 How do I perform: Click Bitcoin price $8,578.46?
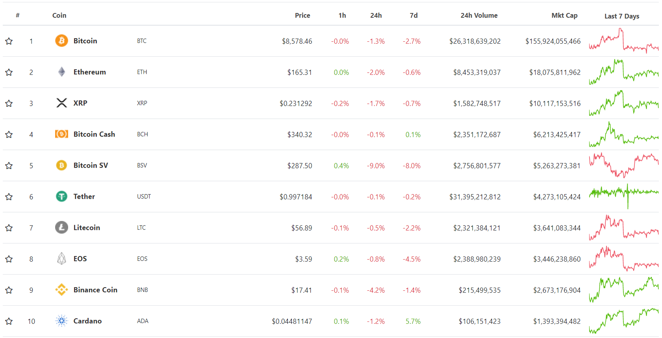tap(297, 41)
